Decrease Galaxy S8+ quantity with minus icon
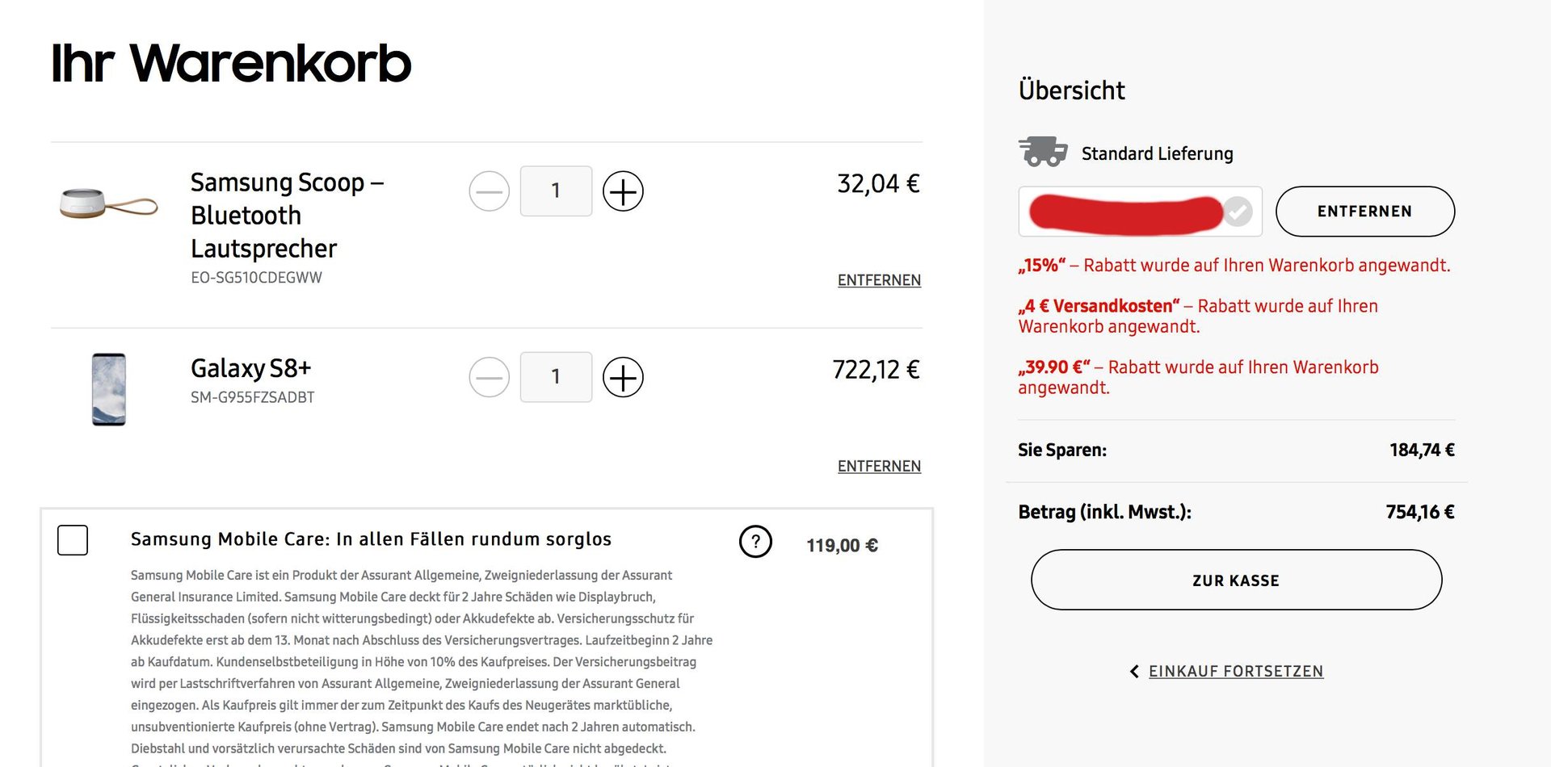The width and height of the screenshot is (1551, 767). (489, 377)
